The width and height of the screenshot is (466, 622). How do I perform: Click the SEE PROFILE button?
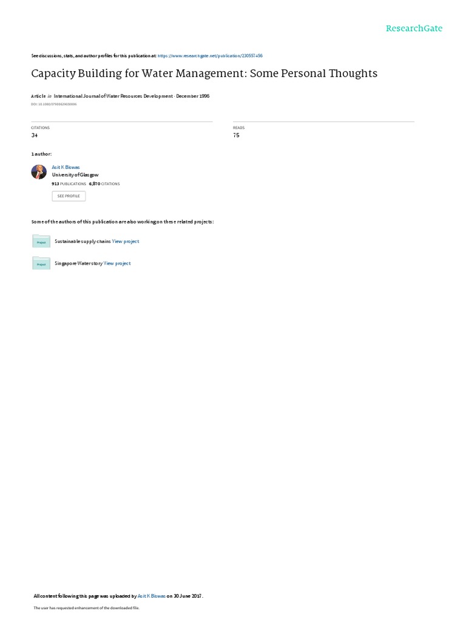(69, 196)
